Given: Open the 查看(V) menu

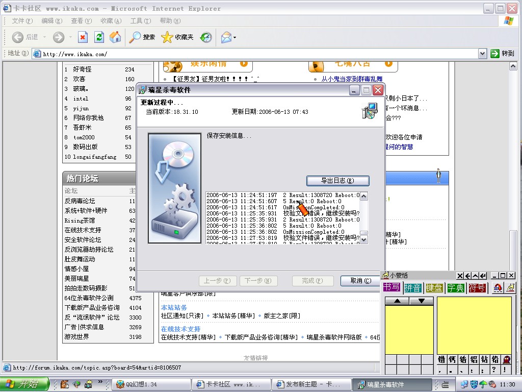Looking at the screenshot, I should [x=81, y=20].
